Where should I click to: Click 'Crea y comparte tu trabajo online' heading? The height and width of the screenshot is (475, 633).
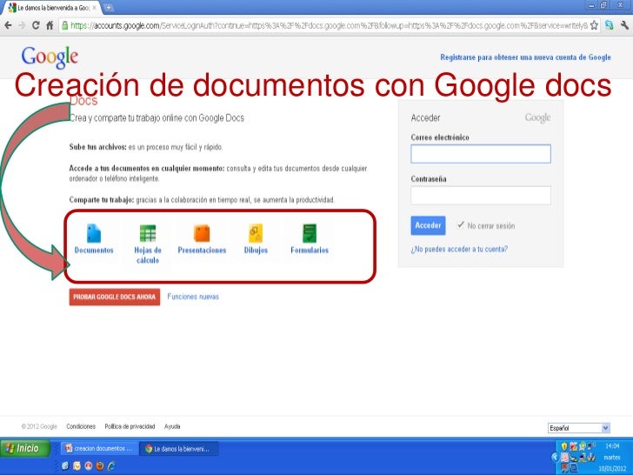coord(157,118)
